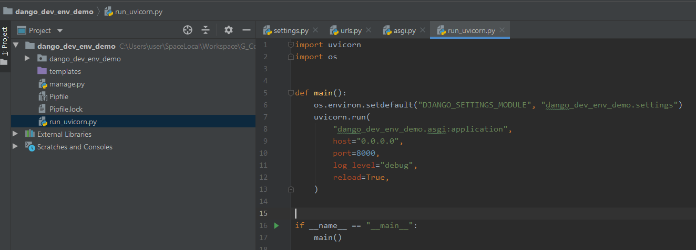The image size is (696, 250).
Task: Click the templates purple folder icon
Action: point(42,71)
